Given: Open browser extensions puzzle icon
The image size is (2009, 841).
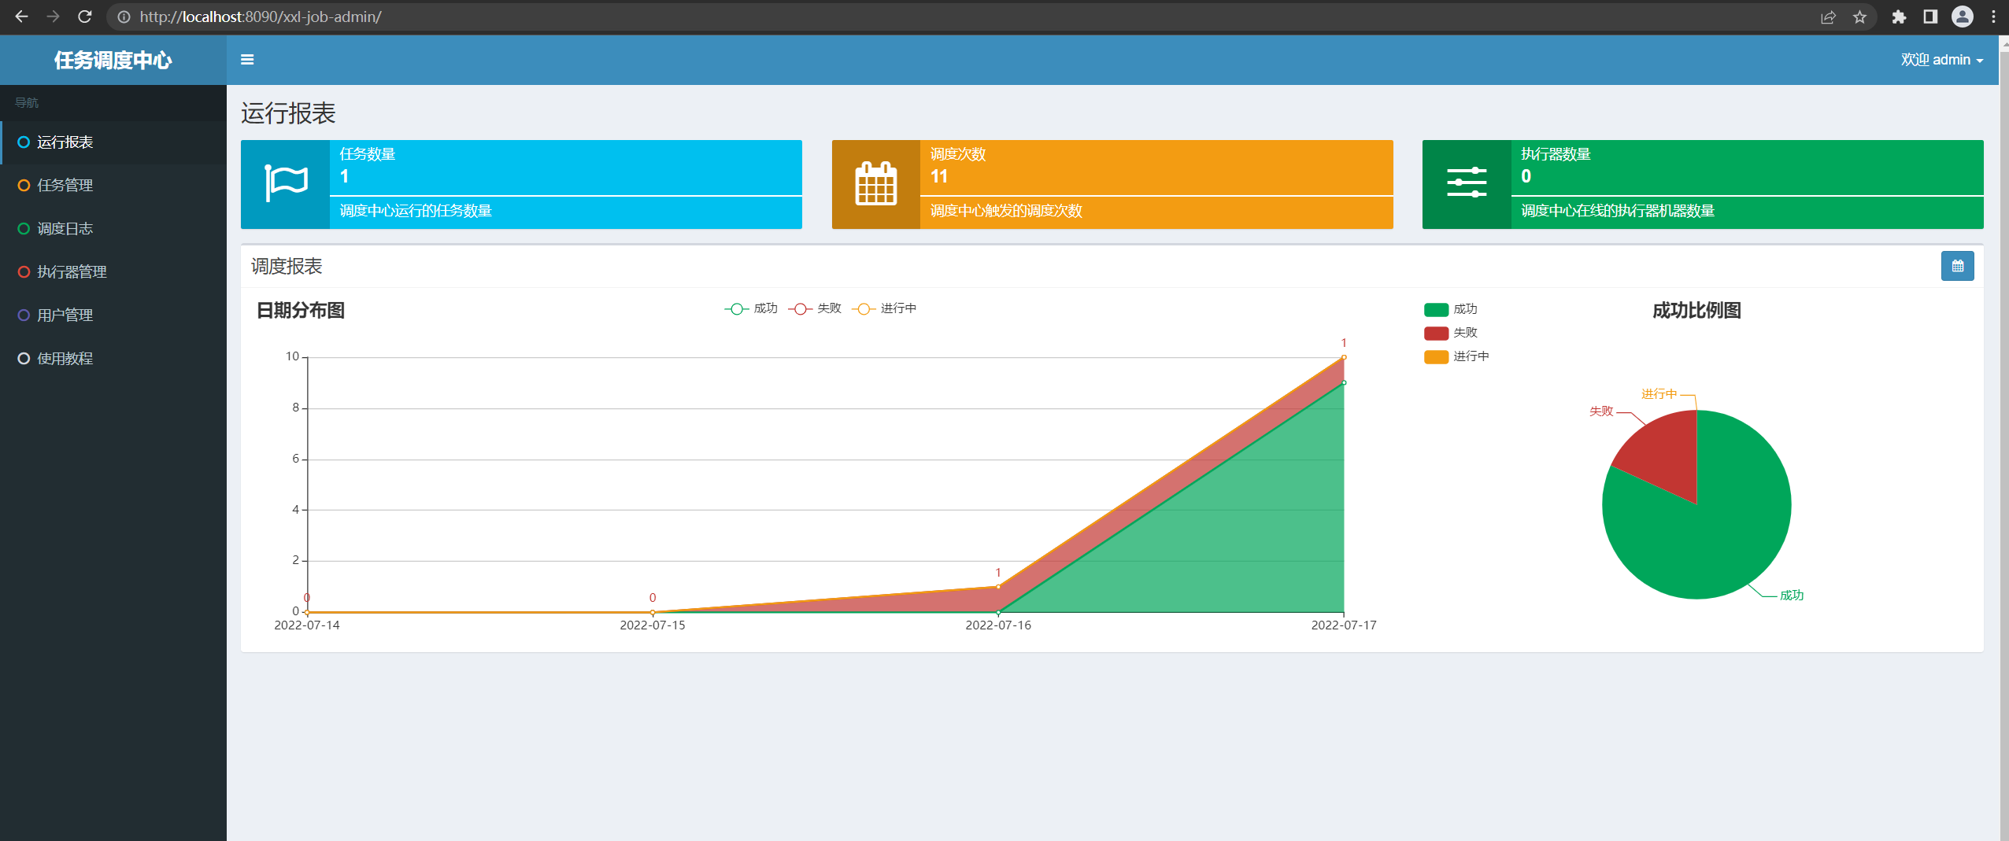Looking at the screenshot, I should pos(1899,17).
